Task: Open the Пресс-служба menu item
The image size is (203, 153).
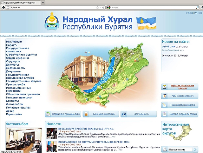Action: pyautogui.click(x=16, y=84)
